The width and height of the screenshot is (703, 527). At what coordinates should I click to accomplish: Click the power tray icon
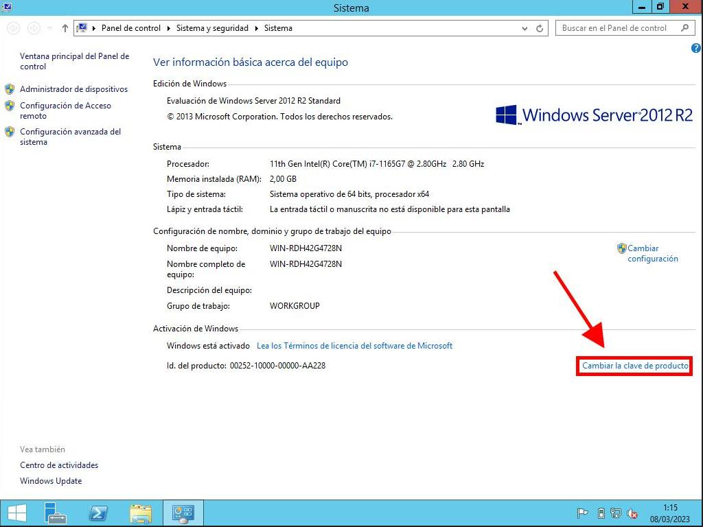(601, 513)
